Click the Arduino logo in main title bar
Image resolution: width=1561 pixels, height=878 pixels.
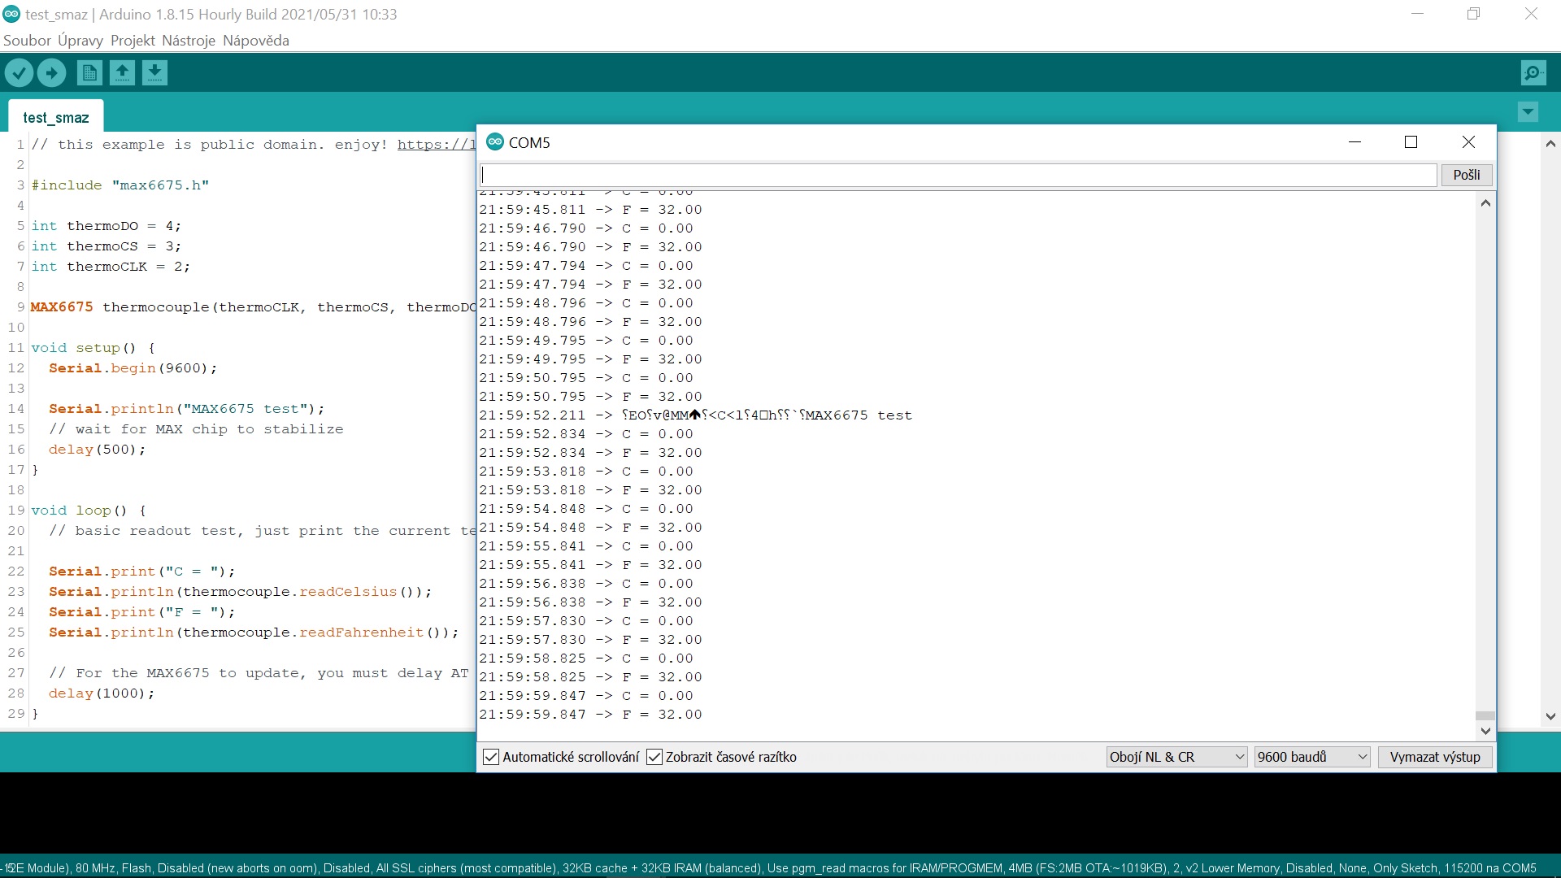(11, 14)
